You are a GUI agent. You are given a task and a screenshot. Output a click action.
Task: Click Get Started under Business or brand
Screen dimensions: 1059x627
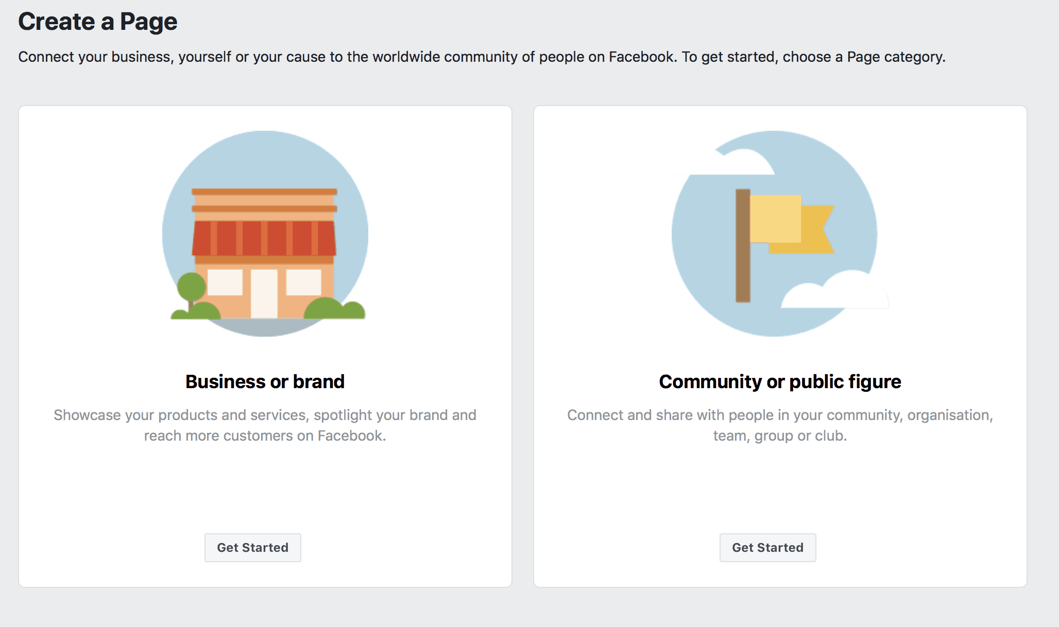tap(252, 547)
